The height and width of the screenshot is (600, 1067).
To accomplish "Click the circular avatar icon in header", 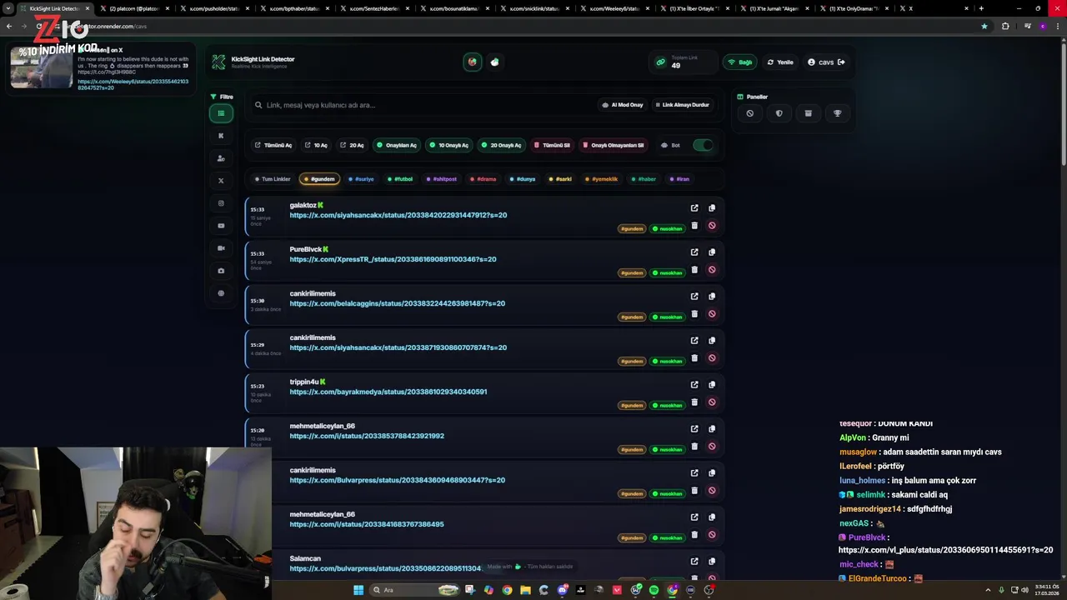I will pyautogui.click(x=473, y=62).
